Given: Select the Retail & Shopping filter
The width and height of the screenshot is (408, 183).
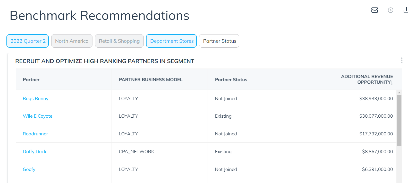Looking at the screenshot, I should point(119,41).
